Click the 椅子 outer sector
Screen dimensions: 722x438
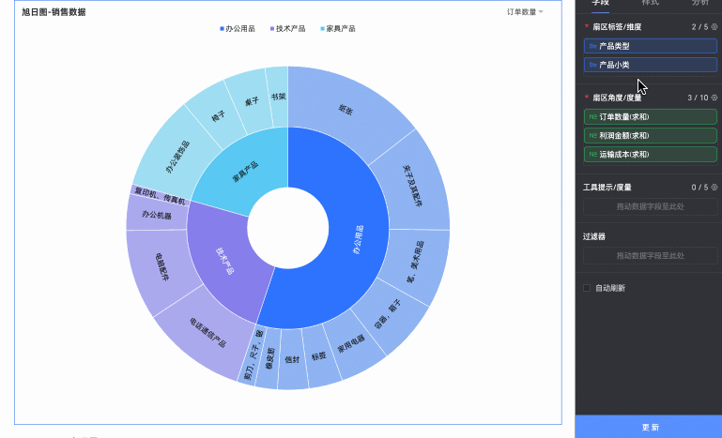(218, 116)
